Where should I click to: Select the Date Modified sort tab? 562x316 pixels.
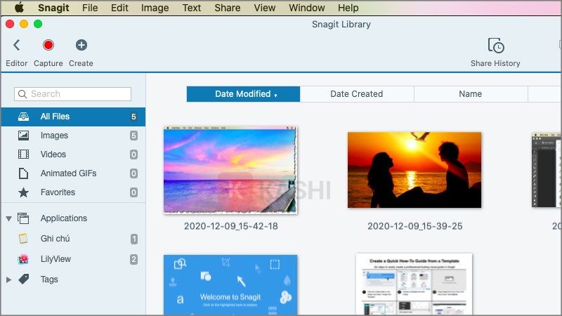[243, 94]
